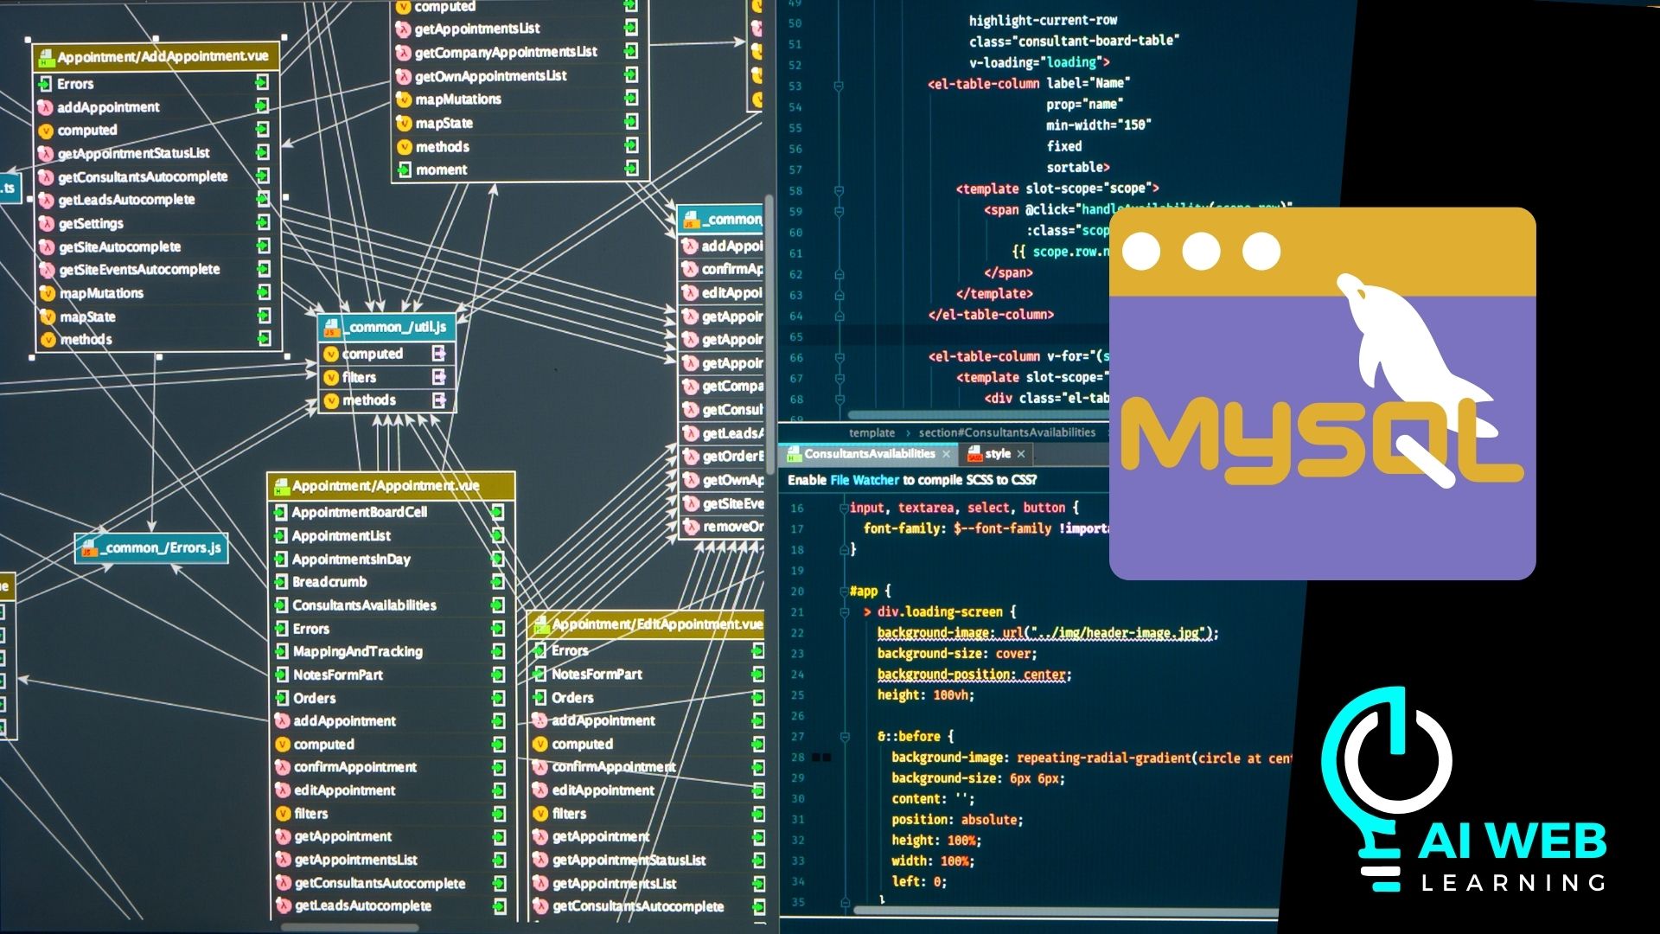
Task: Click the icon beside NotesFormPart in EditAppointment.vue
Action: pyautogui.click(x=540, y=675)
